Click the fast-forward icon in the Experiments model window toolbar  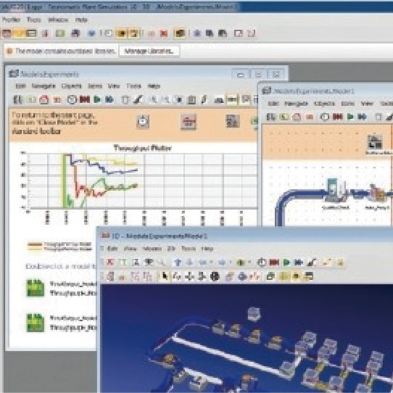(x=109, y=99)
